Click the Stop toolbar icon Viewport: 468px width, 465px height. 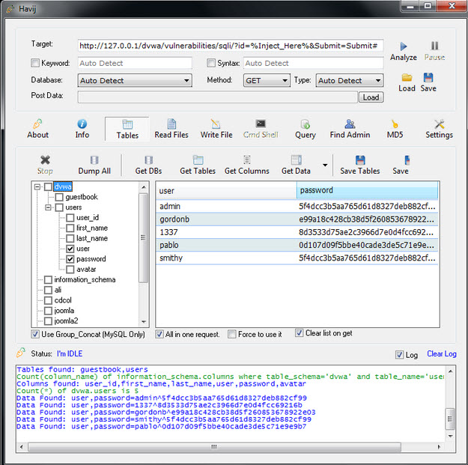[45, 160]
